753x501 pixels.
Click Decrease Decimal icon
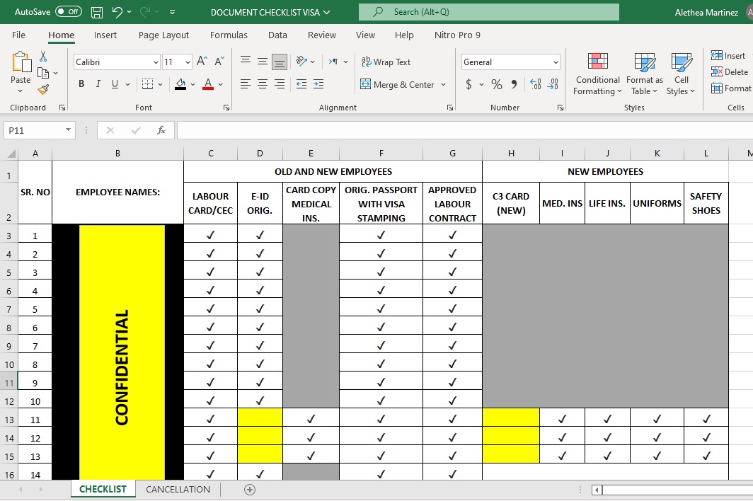pyautogui.click(x=553, y=84)
